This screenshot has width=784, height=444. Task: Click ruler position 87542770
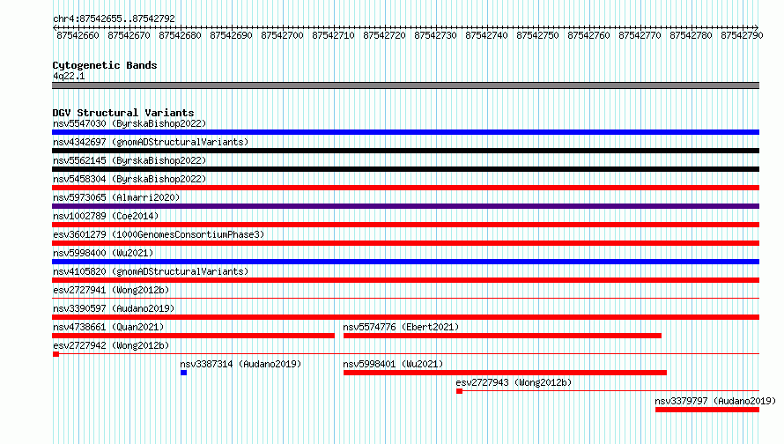pyautogui.click(x=640, y=35)
